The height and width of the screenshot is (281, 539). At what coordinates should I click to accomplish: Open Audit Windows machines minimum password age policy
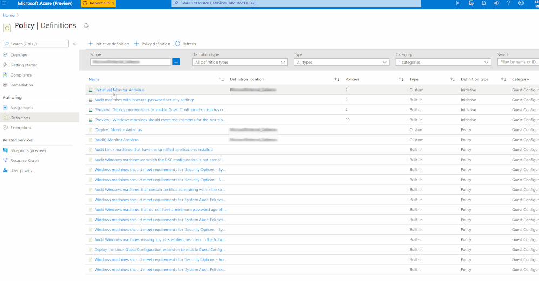point(160,210)
